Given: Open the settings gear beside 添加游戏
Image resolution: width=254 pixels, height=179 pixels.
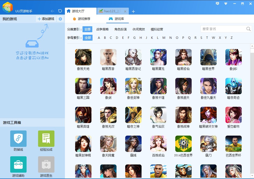Looking at the screenshot, I should coord(60,19).
